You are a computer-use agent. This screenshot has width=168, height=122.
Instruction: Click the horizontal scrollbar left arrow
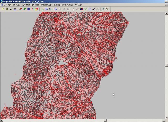point(1,120)
